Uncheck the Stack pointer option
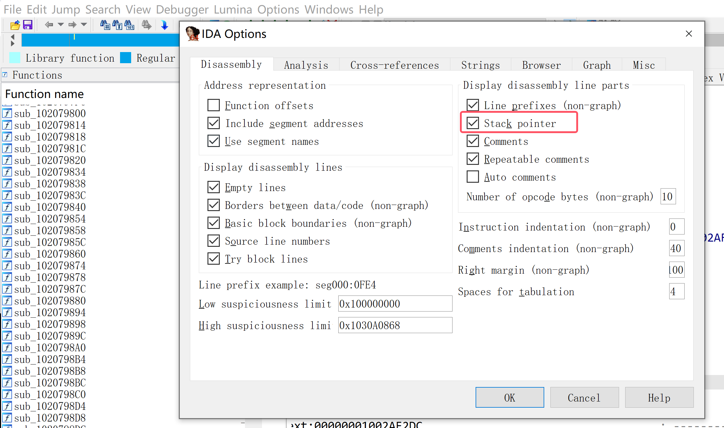Viewport: 724px width, 428px height. pos(473,123)
